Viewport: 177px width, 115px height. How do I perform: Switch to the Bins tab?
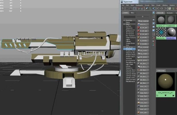tap(132, 13)
